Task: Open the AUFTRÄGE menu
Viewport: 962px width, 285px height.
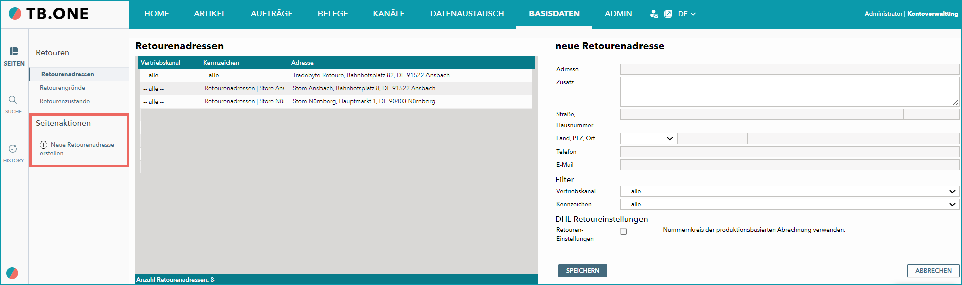Action: 272,14
